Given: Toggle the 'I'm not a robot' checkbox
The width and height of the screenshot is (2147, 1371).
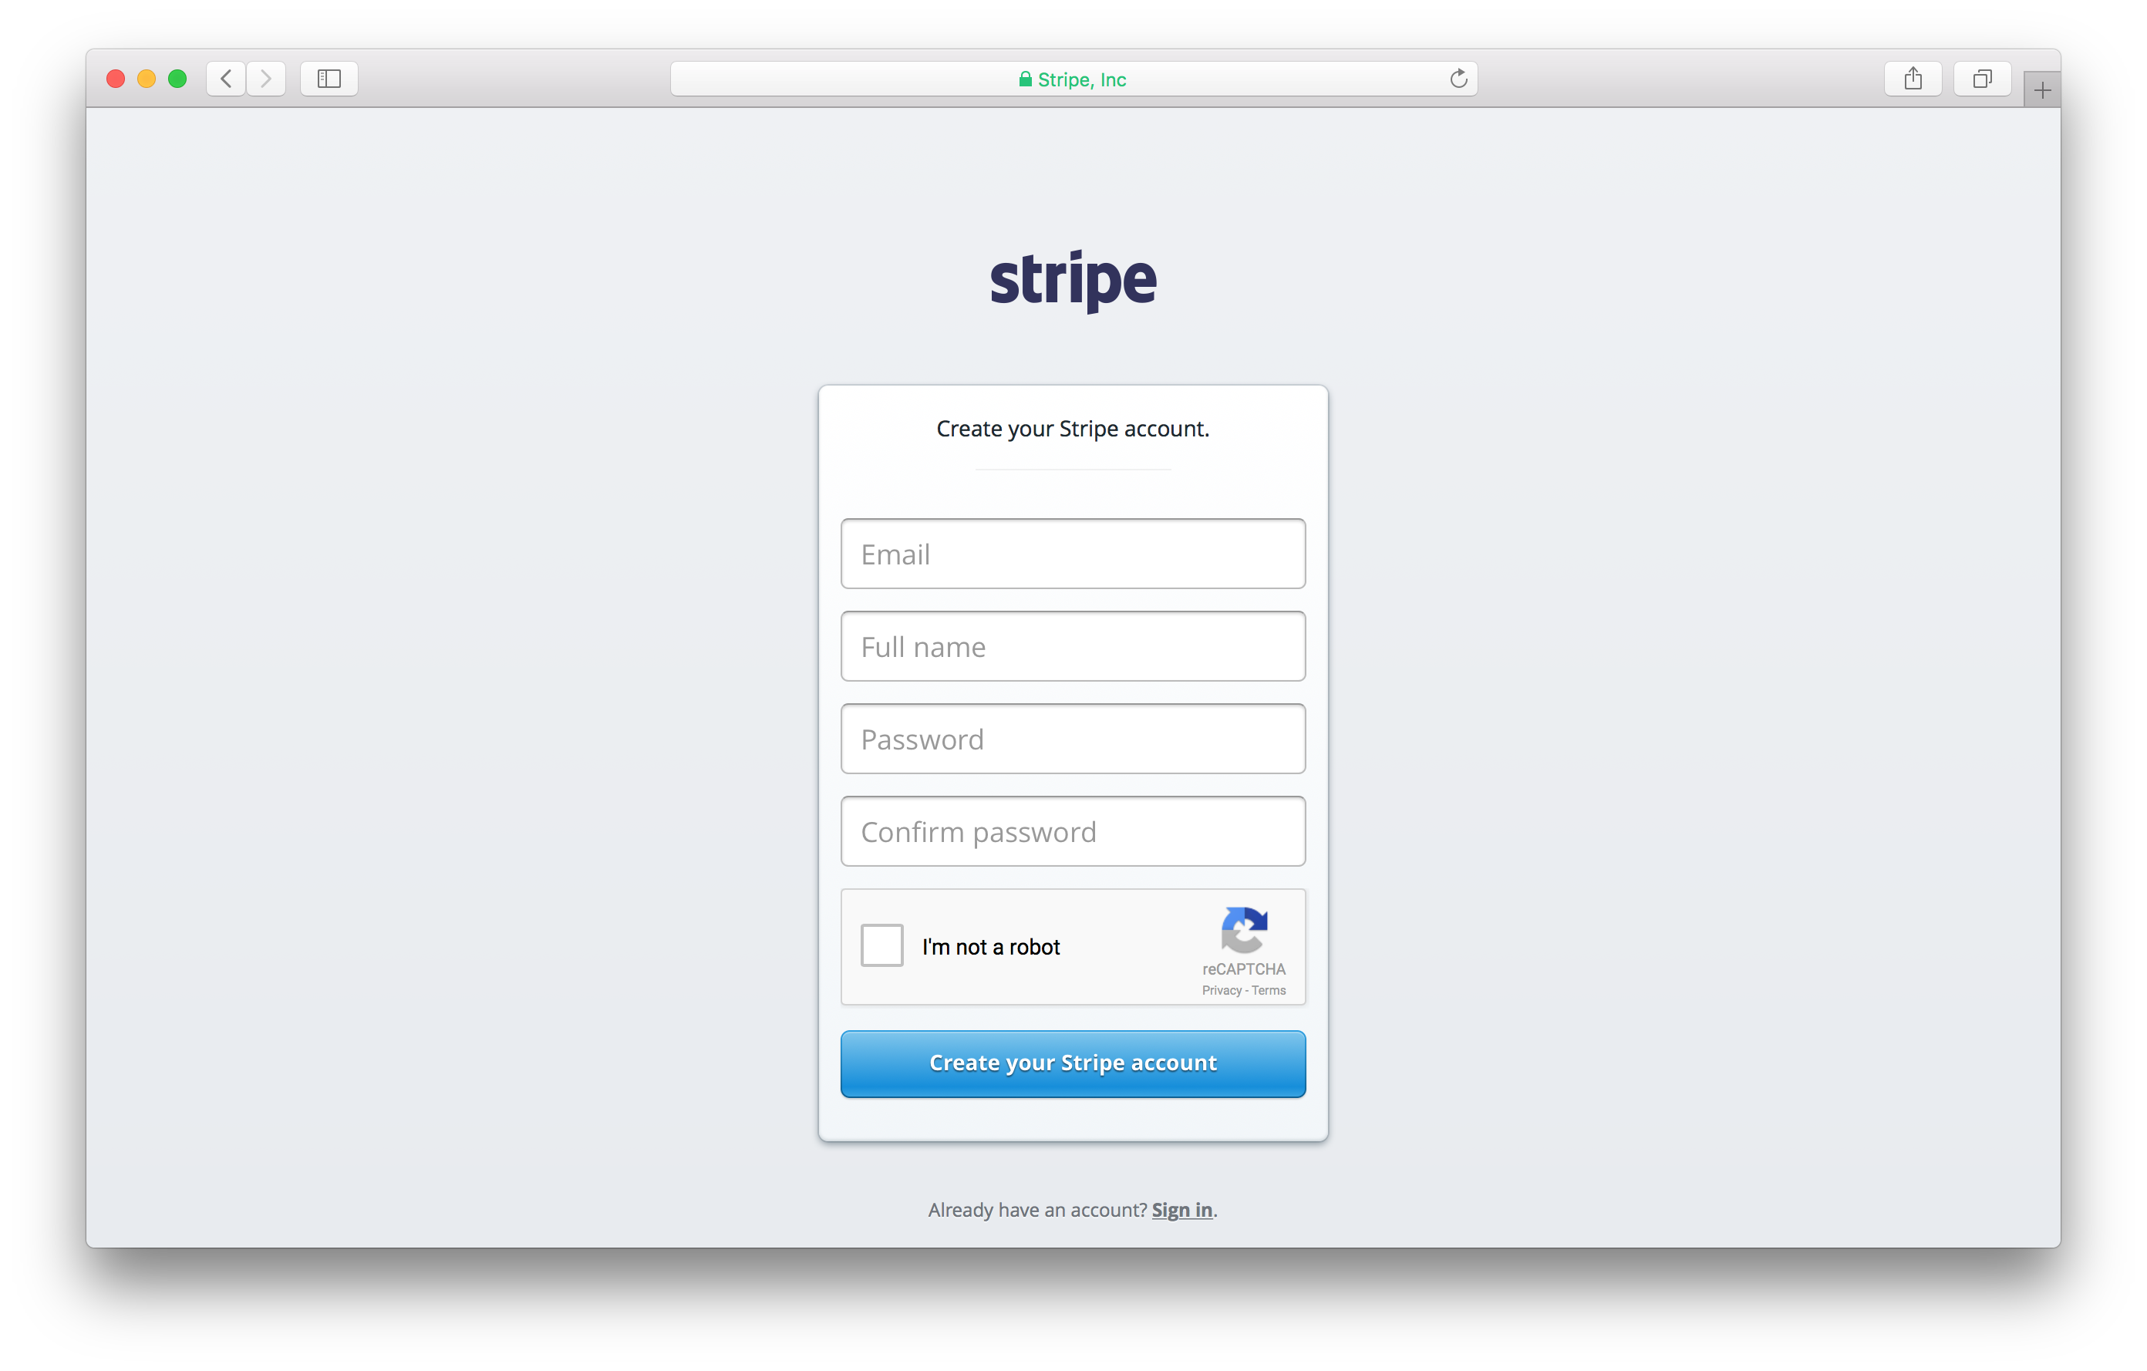Looking at the screenshot, I should tap(881, 947).
